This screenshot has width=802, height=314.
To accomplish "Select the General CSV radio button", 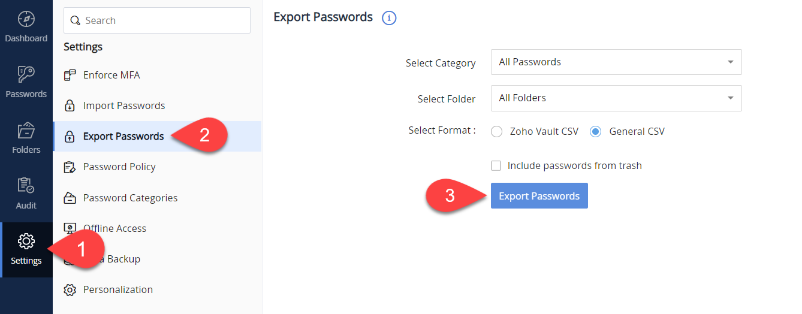I will [x=595, y=132].
